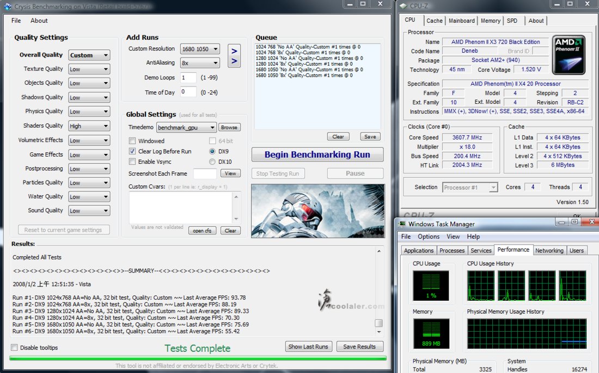Click the queue Save button

click(370, 136)
